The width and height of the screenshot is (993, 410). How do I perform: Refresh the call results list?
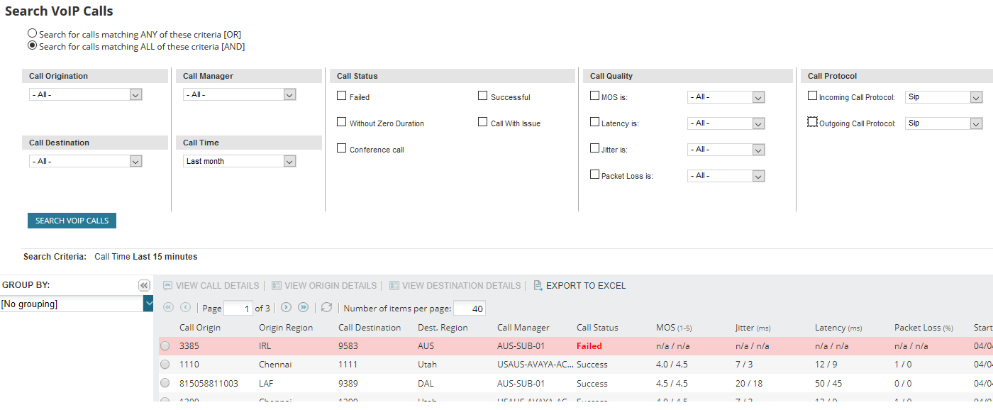point(326,308)
